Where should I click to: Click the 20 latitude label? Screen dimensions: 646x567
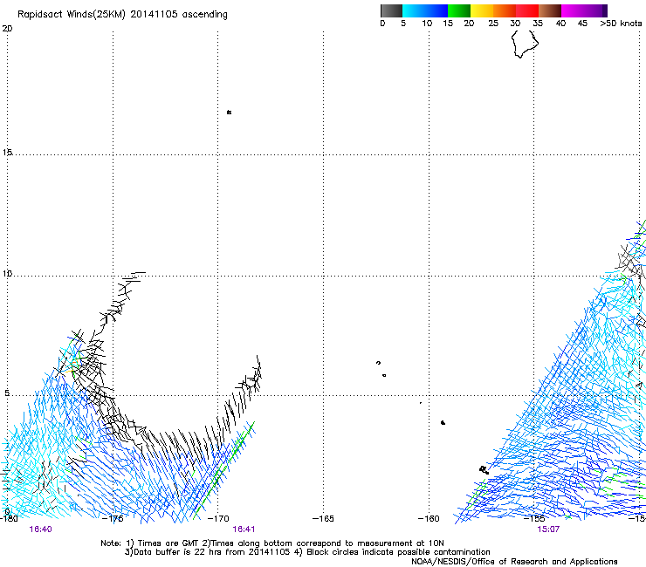pos(7,29)
